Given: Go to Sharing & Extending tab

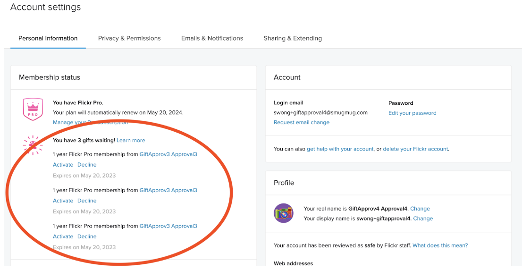Looking at the screenshot, I should coord(293,38).
